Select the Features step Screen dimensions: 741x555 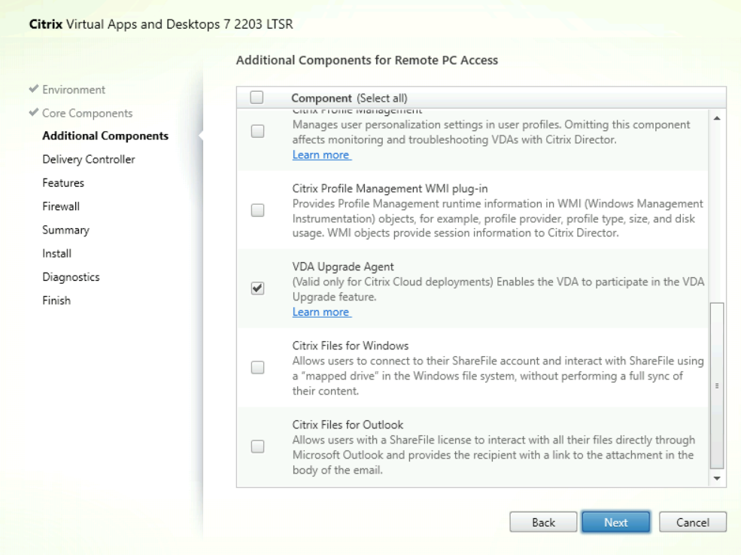pyautogui.click(x=63, y=183)
